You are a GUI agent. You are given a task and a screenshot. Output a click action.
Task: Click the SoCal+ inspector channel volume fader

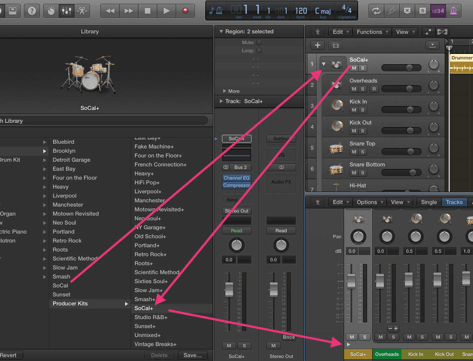[x=229, y=289]
